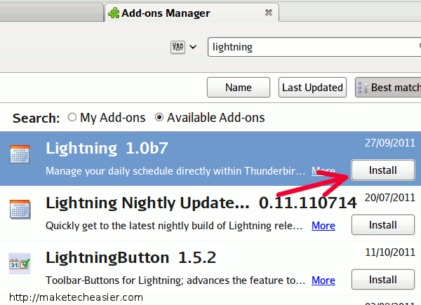Image resolution: width=421 pixels, height=305 pixels.
Task: Open More link for LightningButton
Action: [x=323, y=280]
